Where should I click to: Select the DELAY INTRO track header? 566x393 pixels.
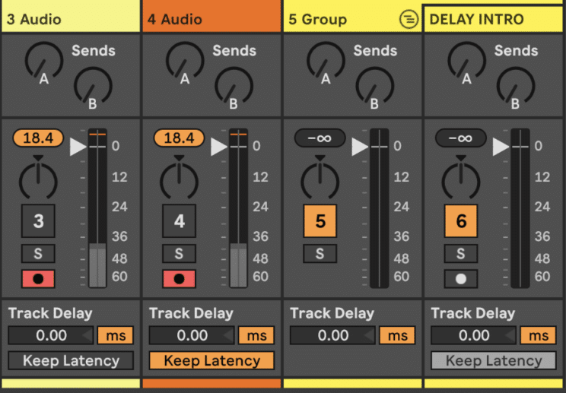[493, 19]
